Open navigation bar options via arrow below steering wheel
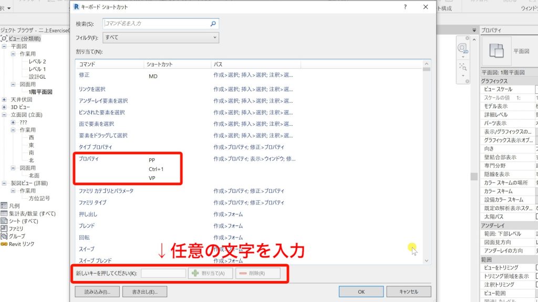The height and width of the screenshot is (302, 538). pyautogui.click(x=463, y=56)
